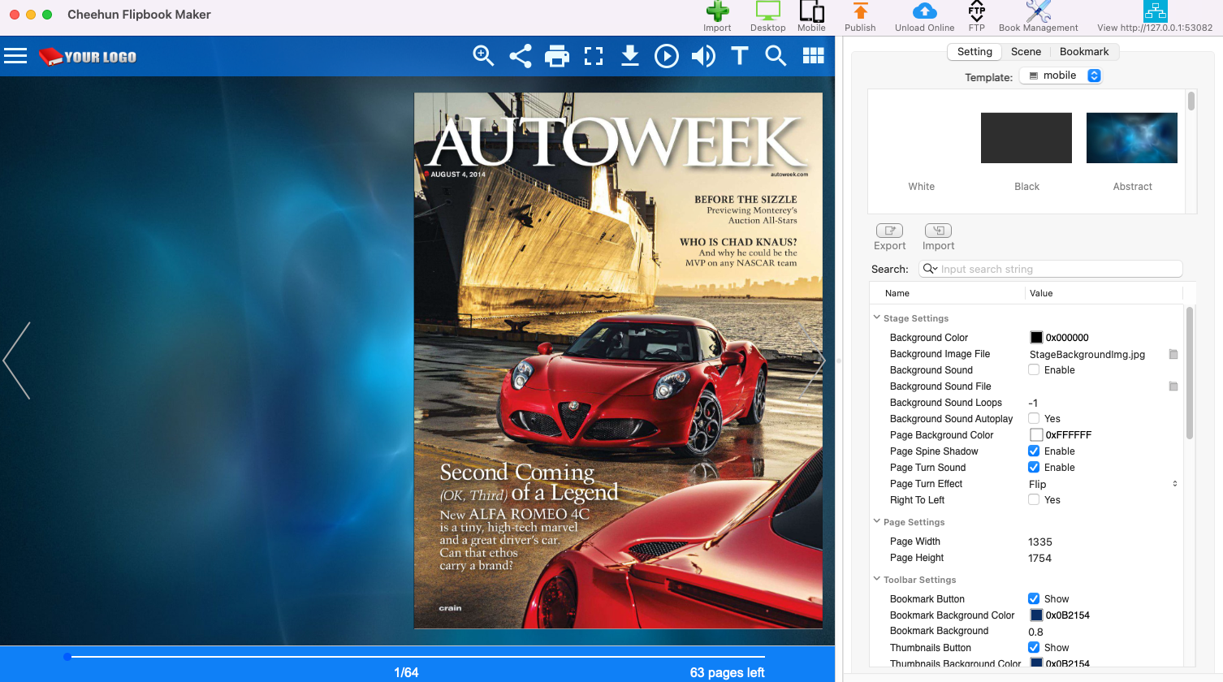Click the settings search input field
Screen dimensions: 1223x682
(1051, 269)
